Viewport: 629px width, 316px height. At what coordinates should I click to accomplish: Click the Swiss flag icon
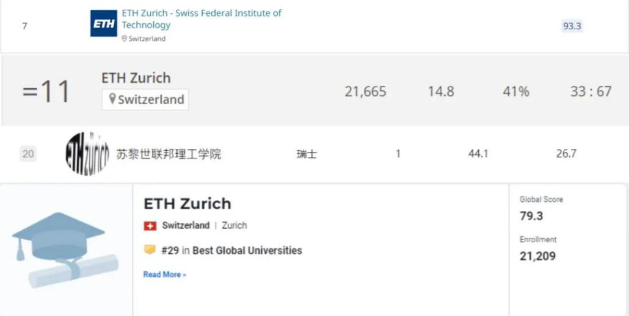[x=150, y=226]
